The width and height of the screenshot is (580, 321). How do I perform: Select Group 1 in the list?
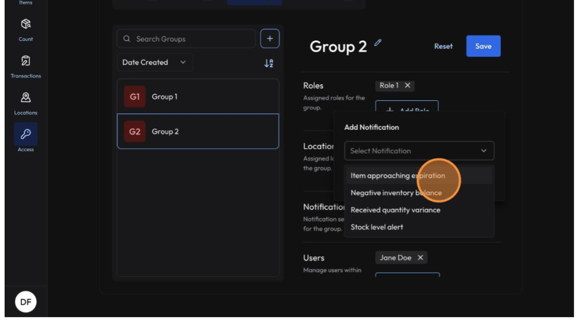pos(198,96)
